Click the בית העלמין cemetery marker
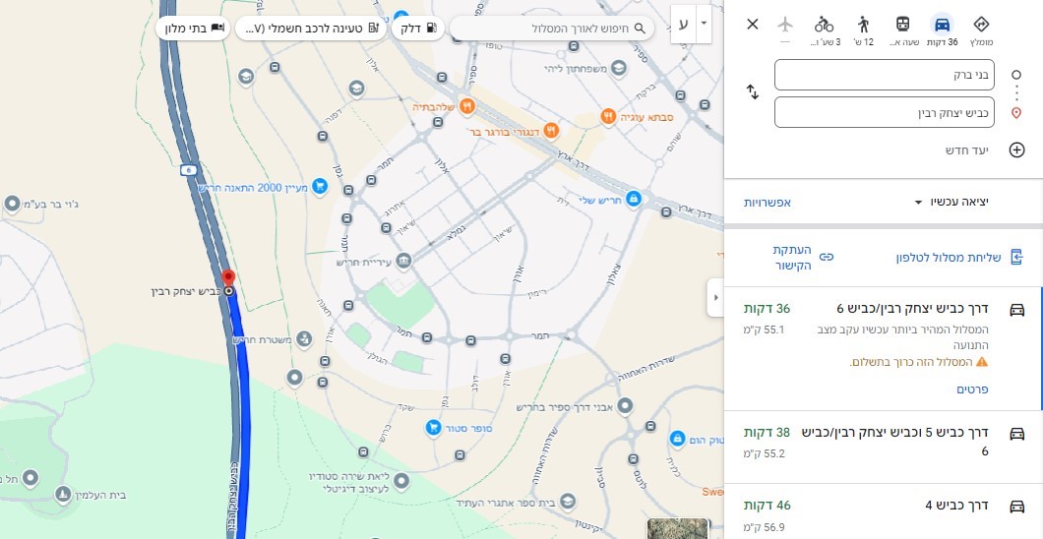Image resolution: width=1043 pixels, height=539 pixels. (x=63, y=495)
